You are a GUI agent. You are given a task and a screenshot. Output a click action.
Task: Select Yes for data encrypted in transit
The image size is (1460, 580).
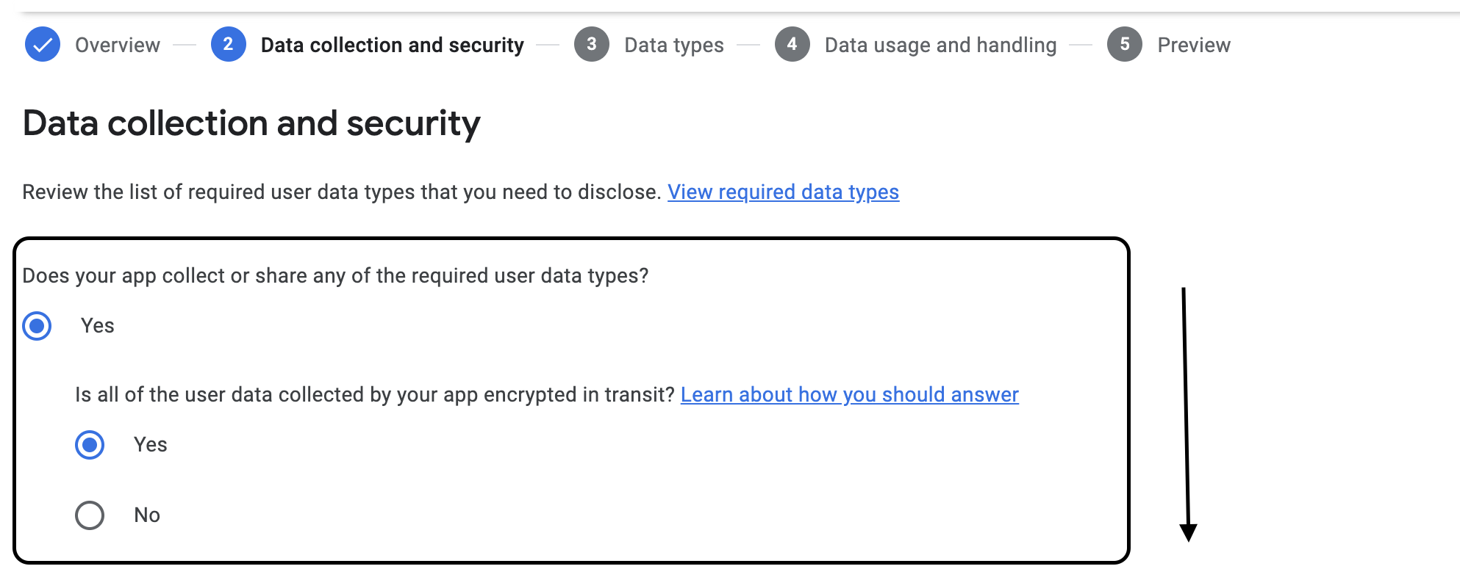point(89,443)
